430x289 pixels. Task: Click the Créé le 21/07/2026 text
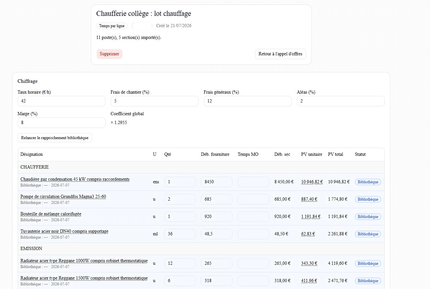(x=174, y=26)
